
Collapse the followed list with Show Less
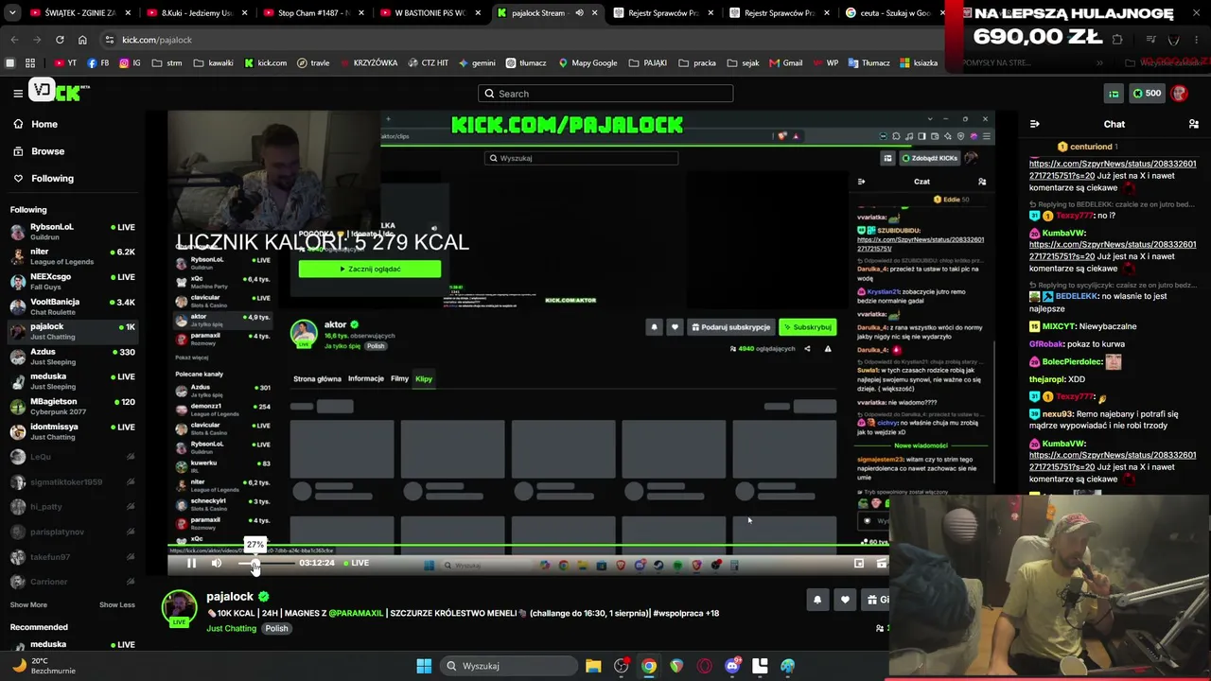point(117,604)
